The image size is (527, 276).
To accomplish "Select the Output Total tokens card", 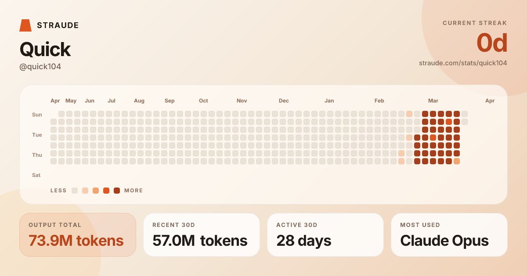I will pyautogui.click(x=78, y=235).
